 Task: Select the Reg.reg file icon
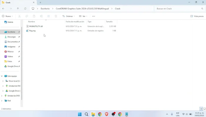(27, 31)
